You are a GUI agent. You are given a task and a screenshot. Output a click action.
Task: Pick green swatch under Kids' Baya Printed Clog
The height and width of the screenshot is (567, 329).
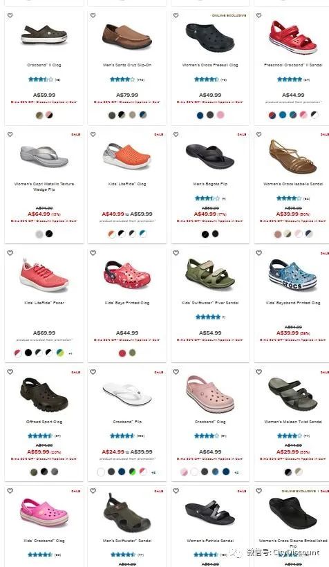coord(132,353)
